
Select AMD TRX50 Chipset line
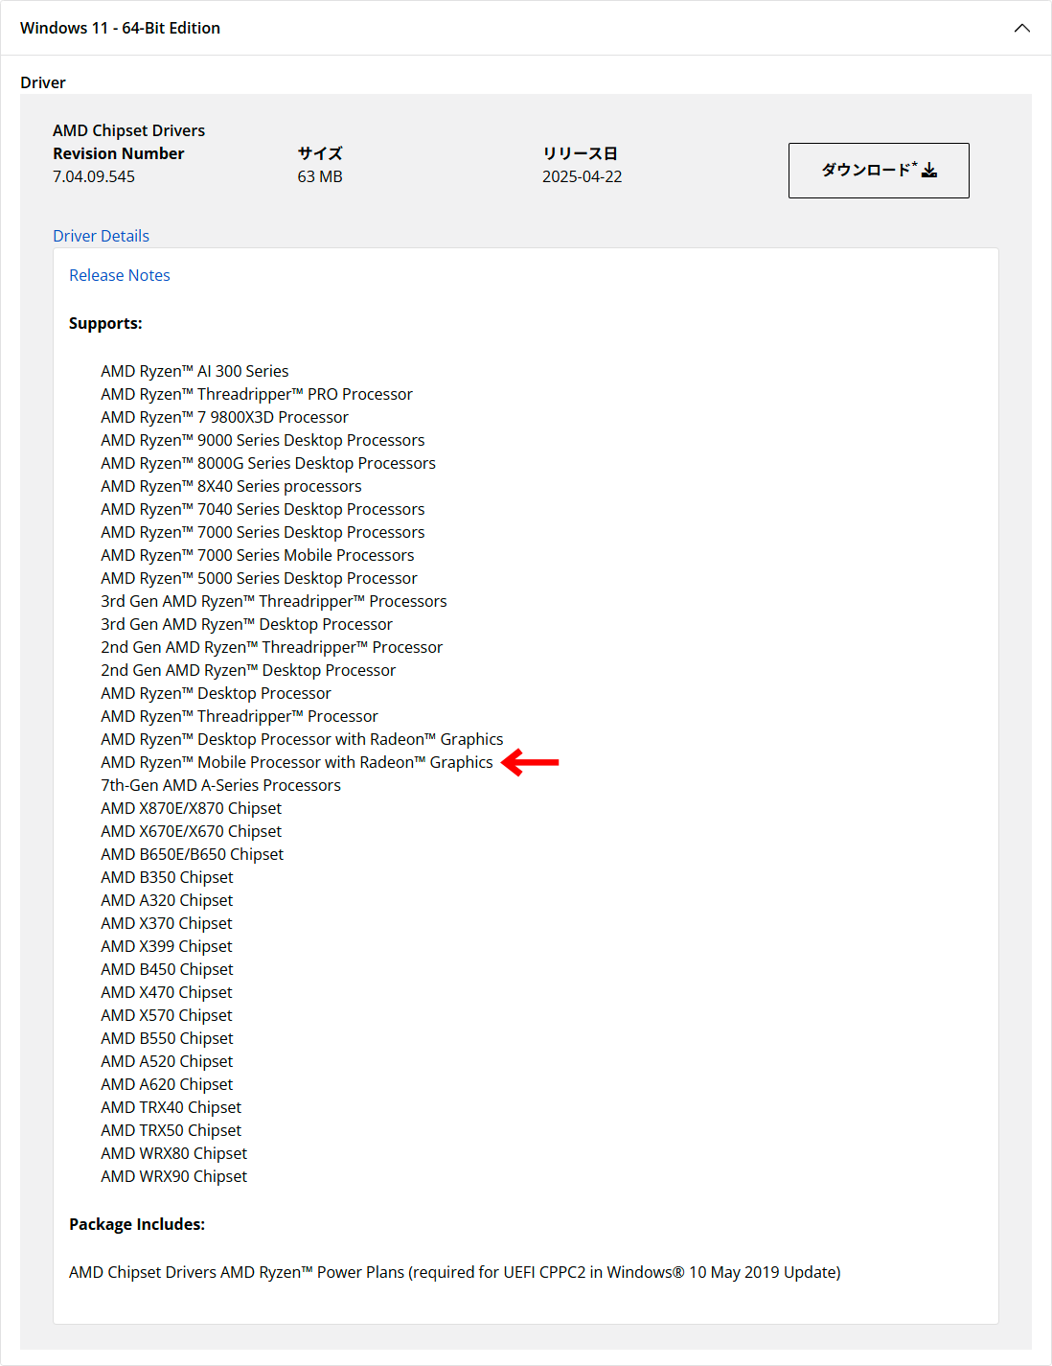[x=172, y=1130]
